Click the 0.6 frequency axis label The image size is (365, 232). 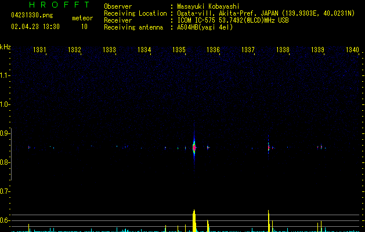click(x=5, y=220)
